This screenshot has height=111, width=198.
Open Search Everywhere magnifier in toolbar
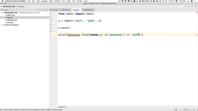point(196,6)
